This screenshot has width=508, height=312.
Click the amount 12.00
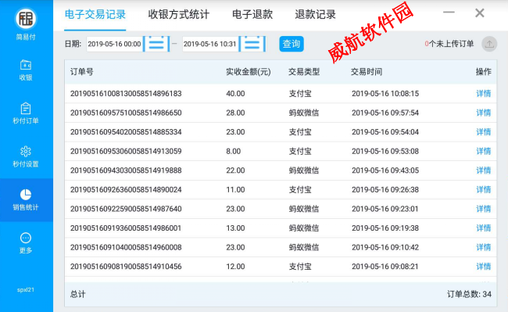click(235, 267)
